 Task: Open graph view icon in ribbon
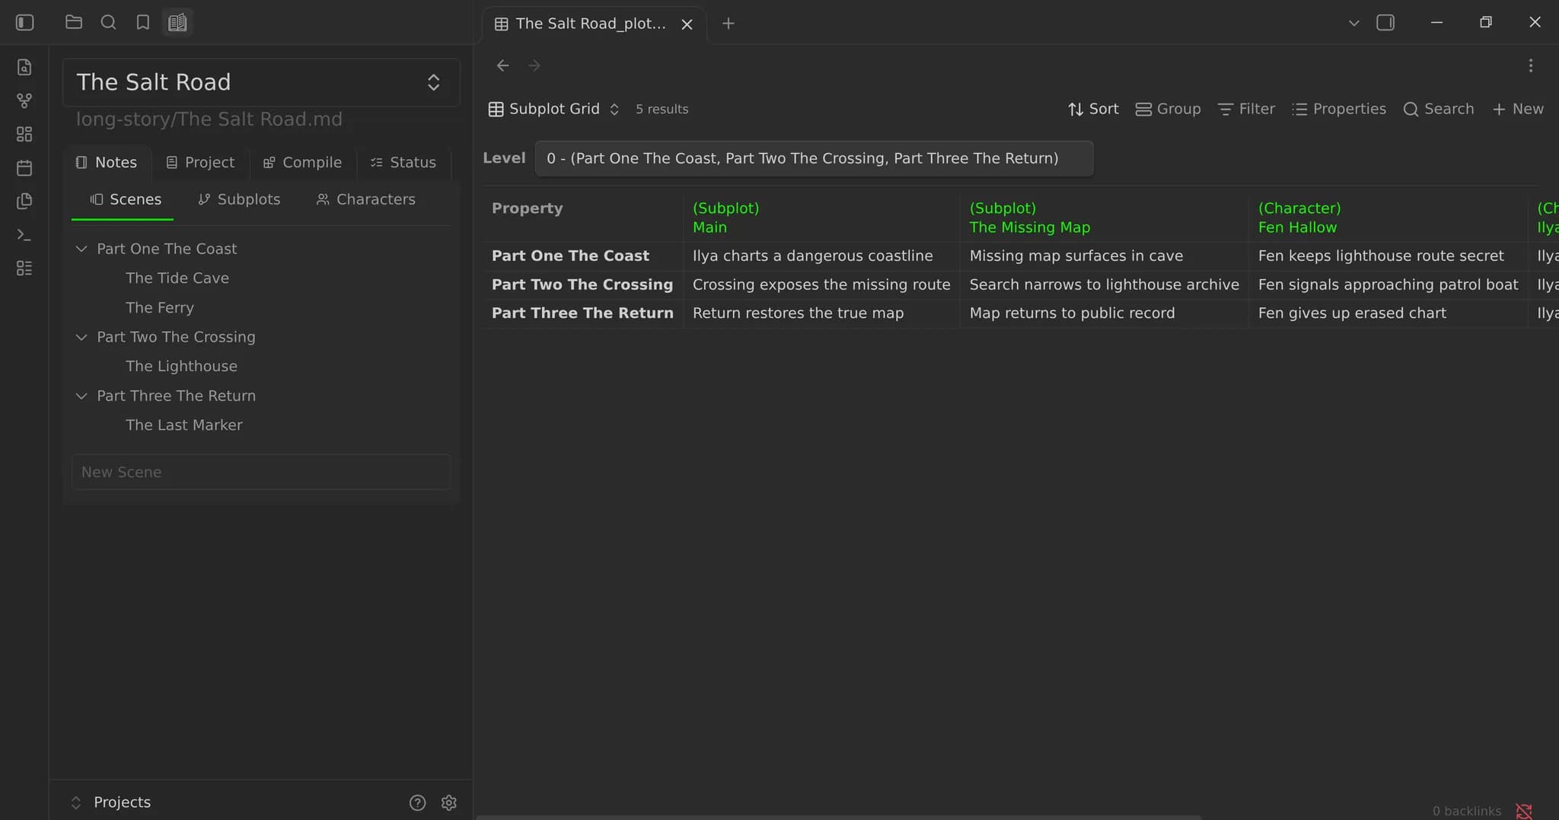[x=24, y=100]
